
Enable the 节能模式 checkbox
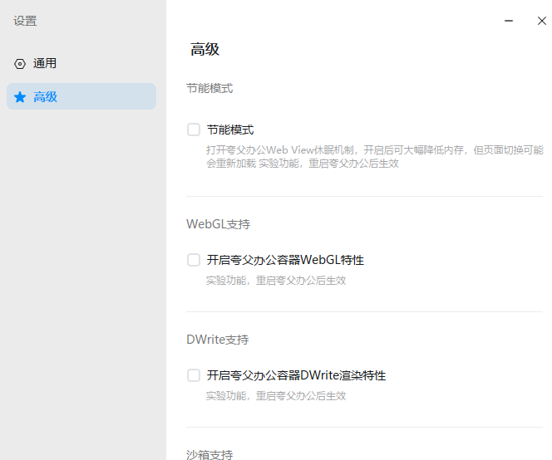(194, 130)
